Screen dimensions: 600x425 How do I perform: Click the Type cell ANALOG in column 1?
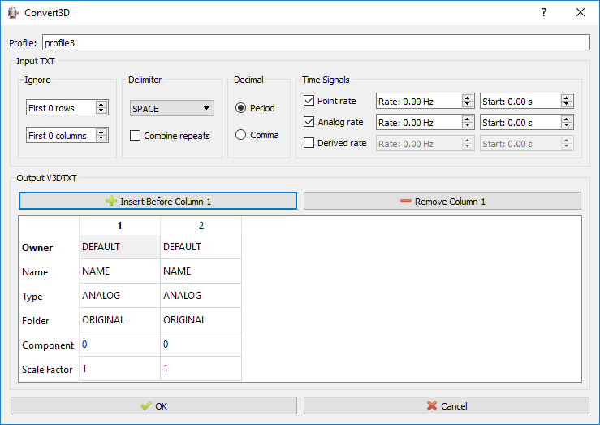pos(119,296)
